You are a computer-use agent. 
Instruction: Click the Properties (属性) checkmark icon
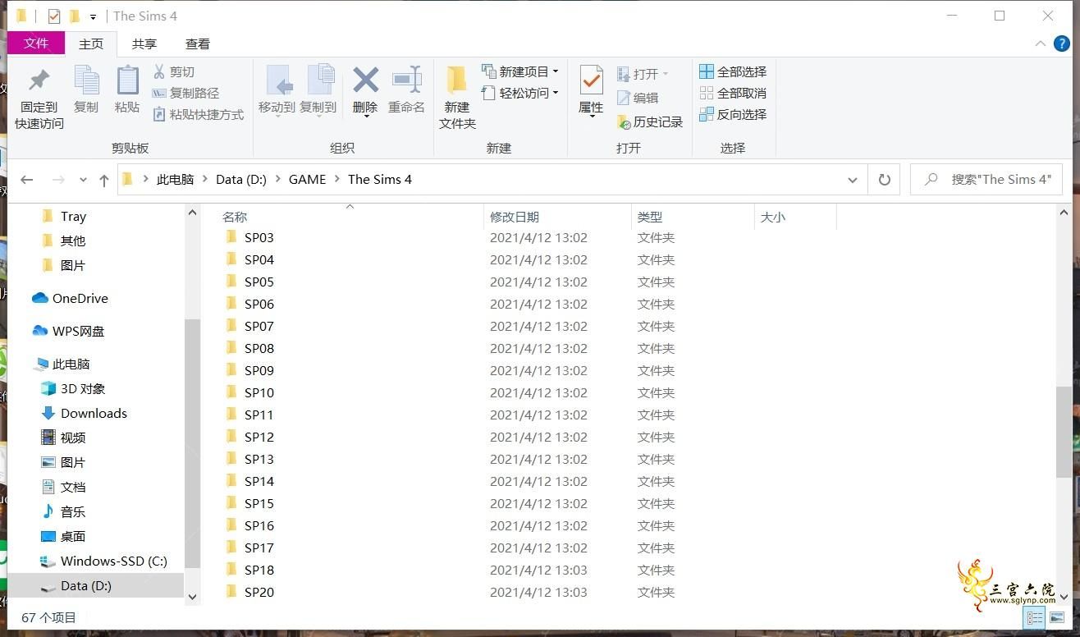tap(591, 80)
